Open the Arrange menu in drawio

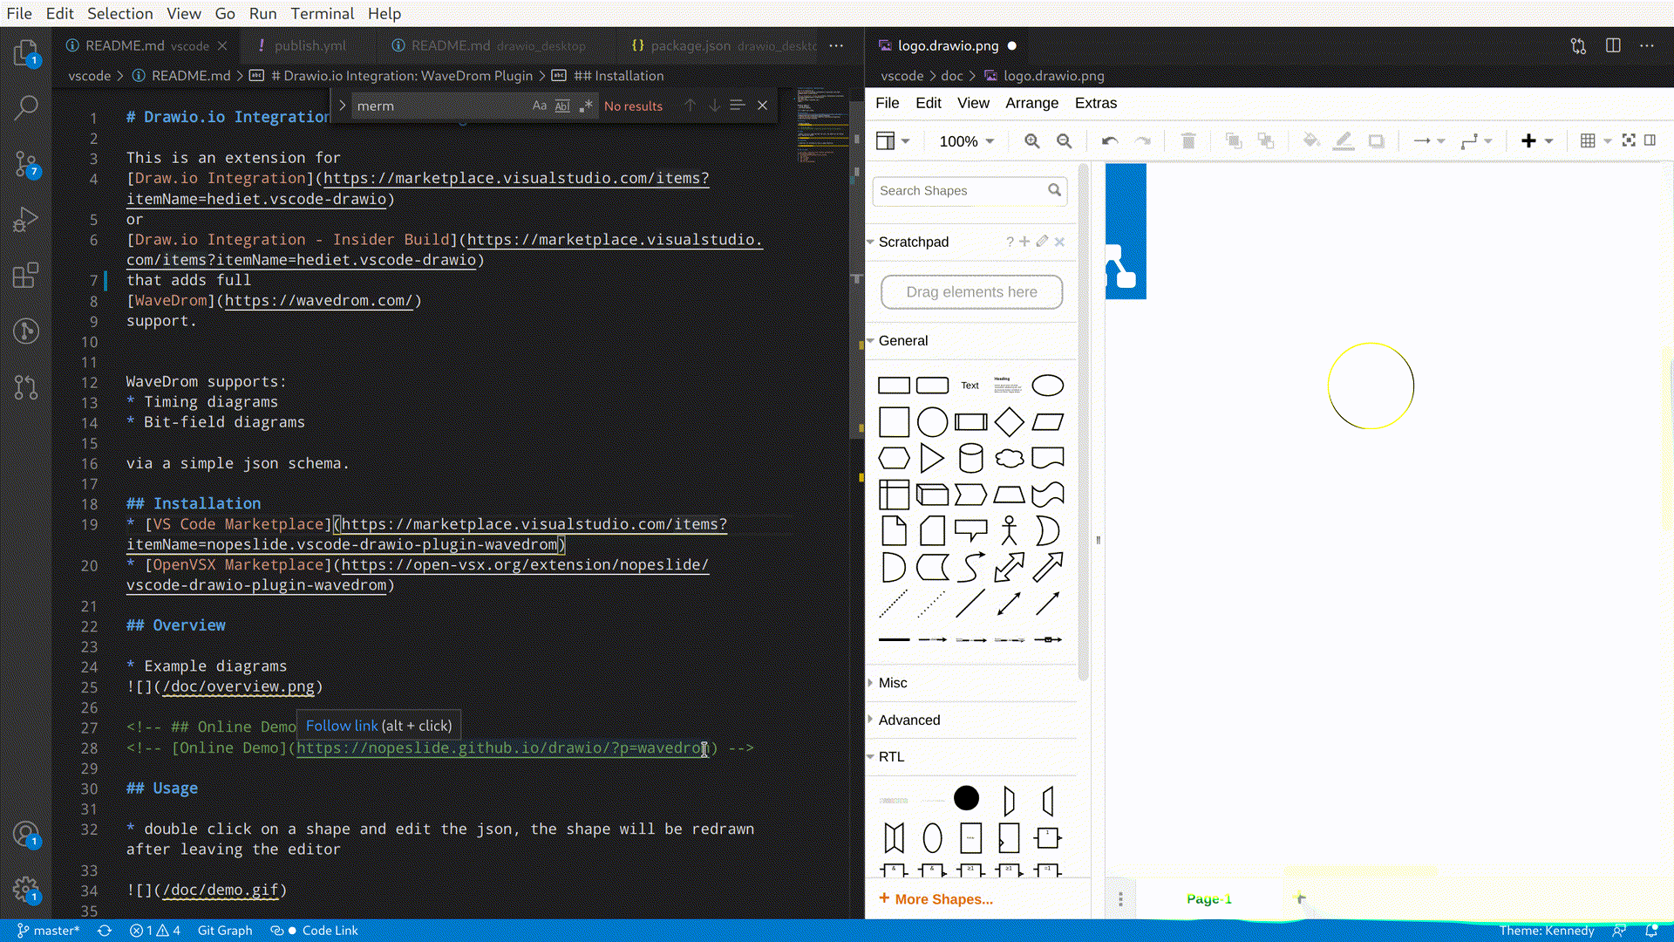pos(1031,103)
